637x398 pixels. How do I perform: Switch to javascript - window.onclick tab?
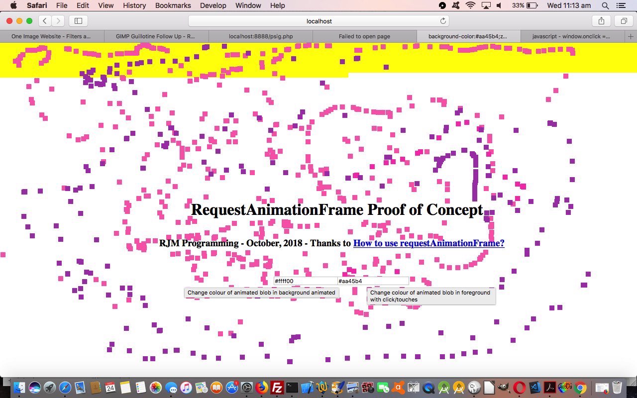[573, 36]
